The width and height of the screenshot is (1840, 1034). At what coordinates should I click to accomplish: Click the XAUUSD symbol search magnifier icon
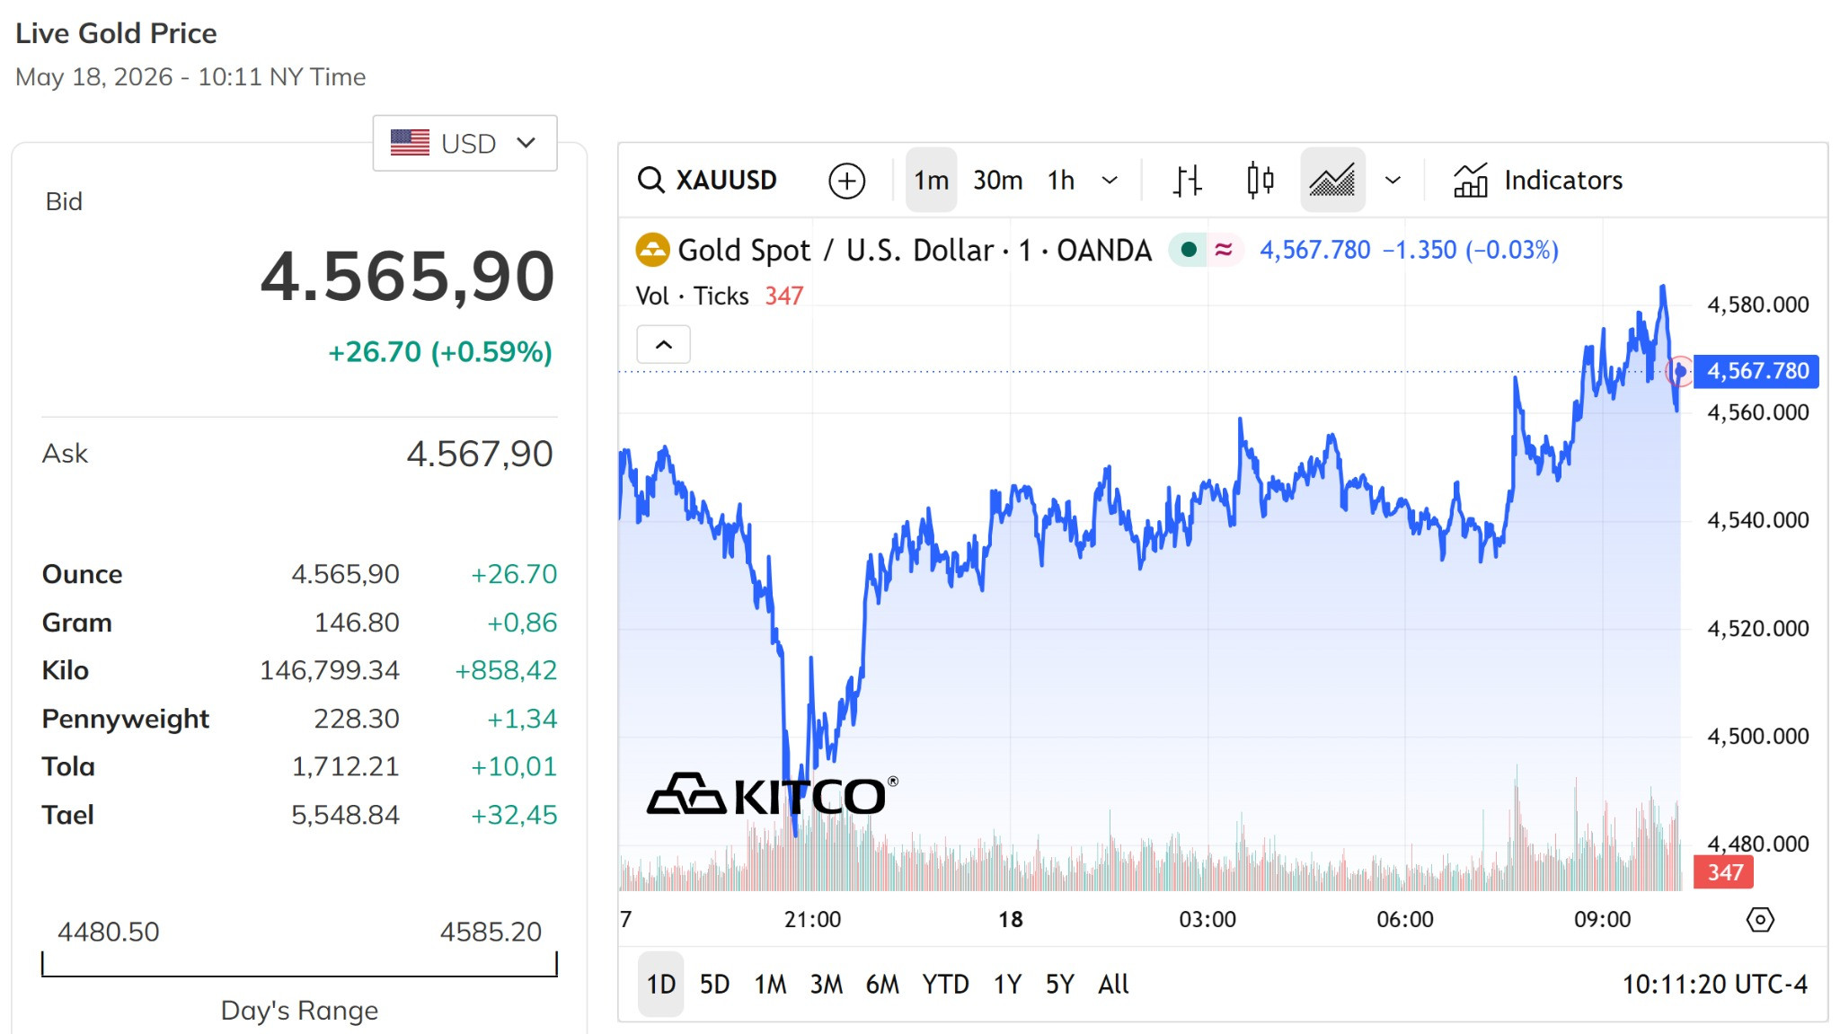click(650, 180)
